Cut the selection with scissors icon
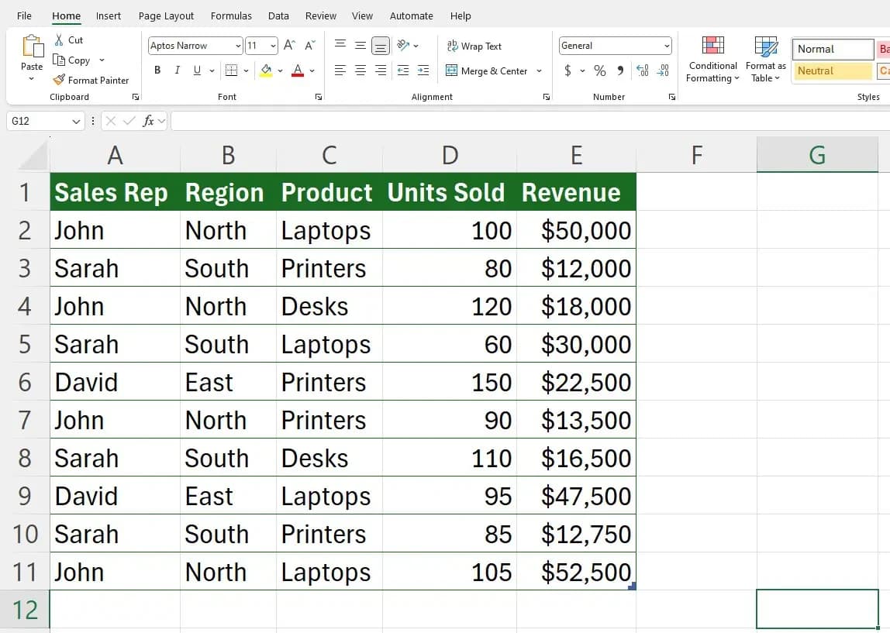Viewport: 890px width, 633px height. 58,40
